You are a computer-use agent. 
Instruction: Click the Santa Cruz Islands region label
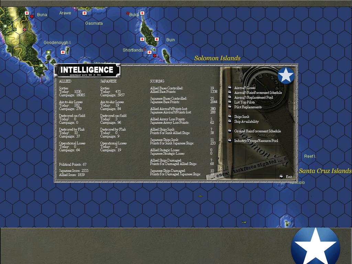[325, 171]
